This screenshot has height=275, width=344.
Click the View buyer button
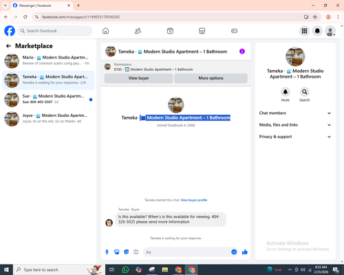coord(138,78)
